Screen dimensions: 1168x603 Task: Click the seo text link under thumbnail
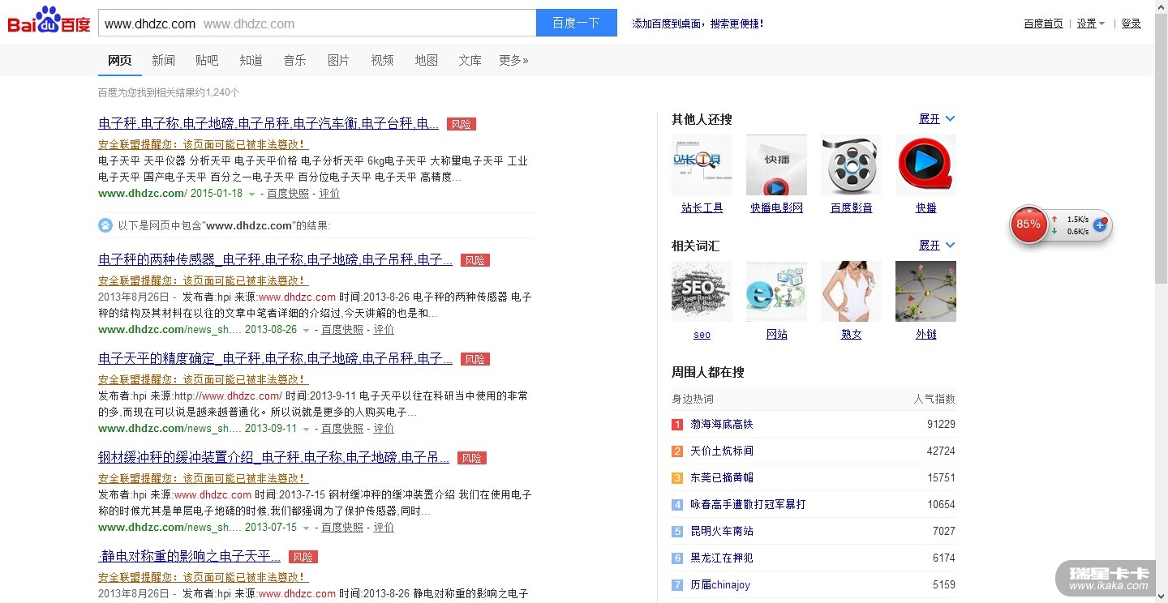[x=702, y=335]
